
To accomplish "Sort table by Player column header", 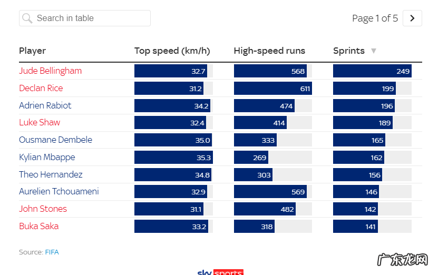I will [33, 51].
